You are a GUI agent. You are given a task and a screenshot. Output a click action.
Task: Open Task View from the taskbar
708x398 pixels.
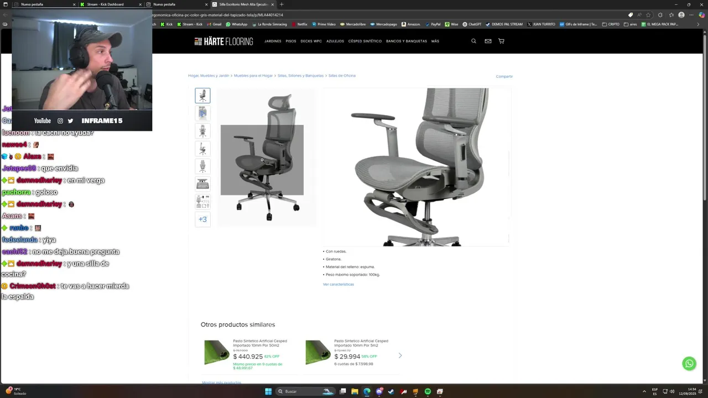click(343, 391)
